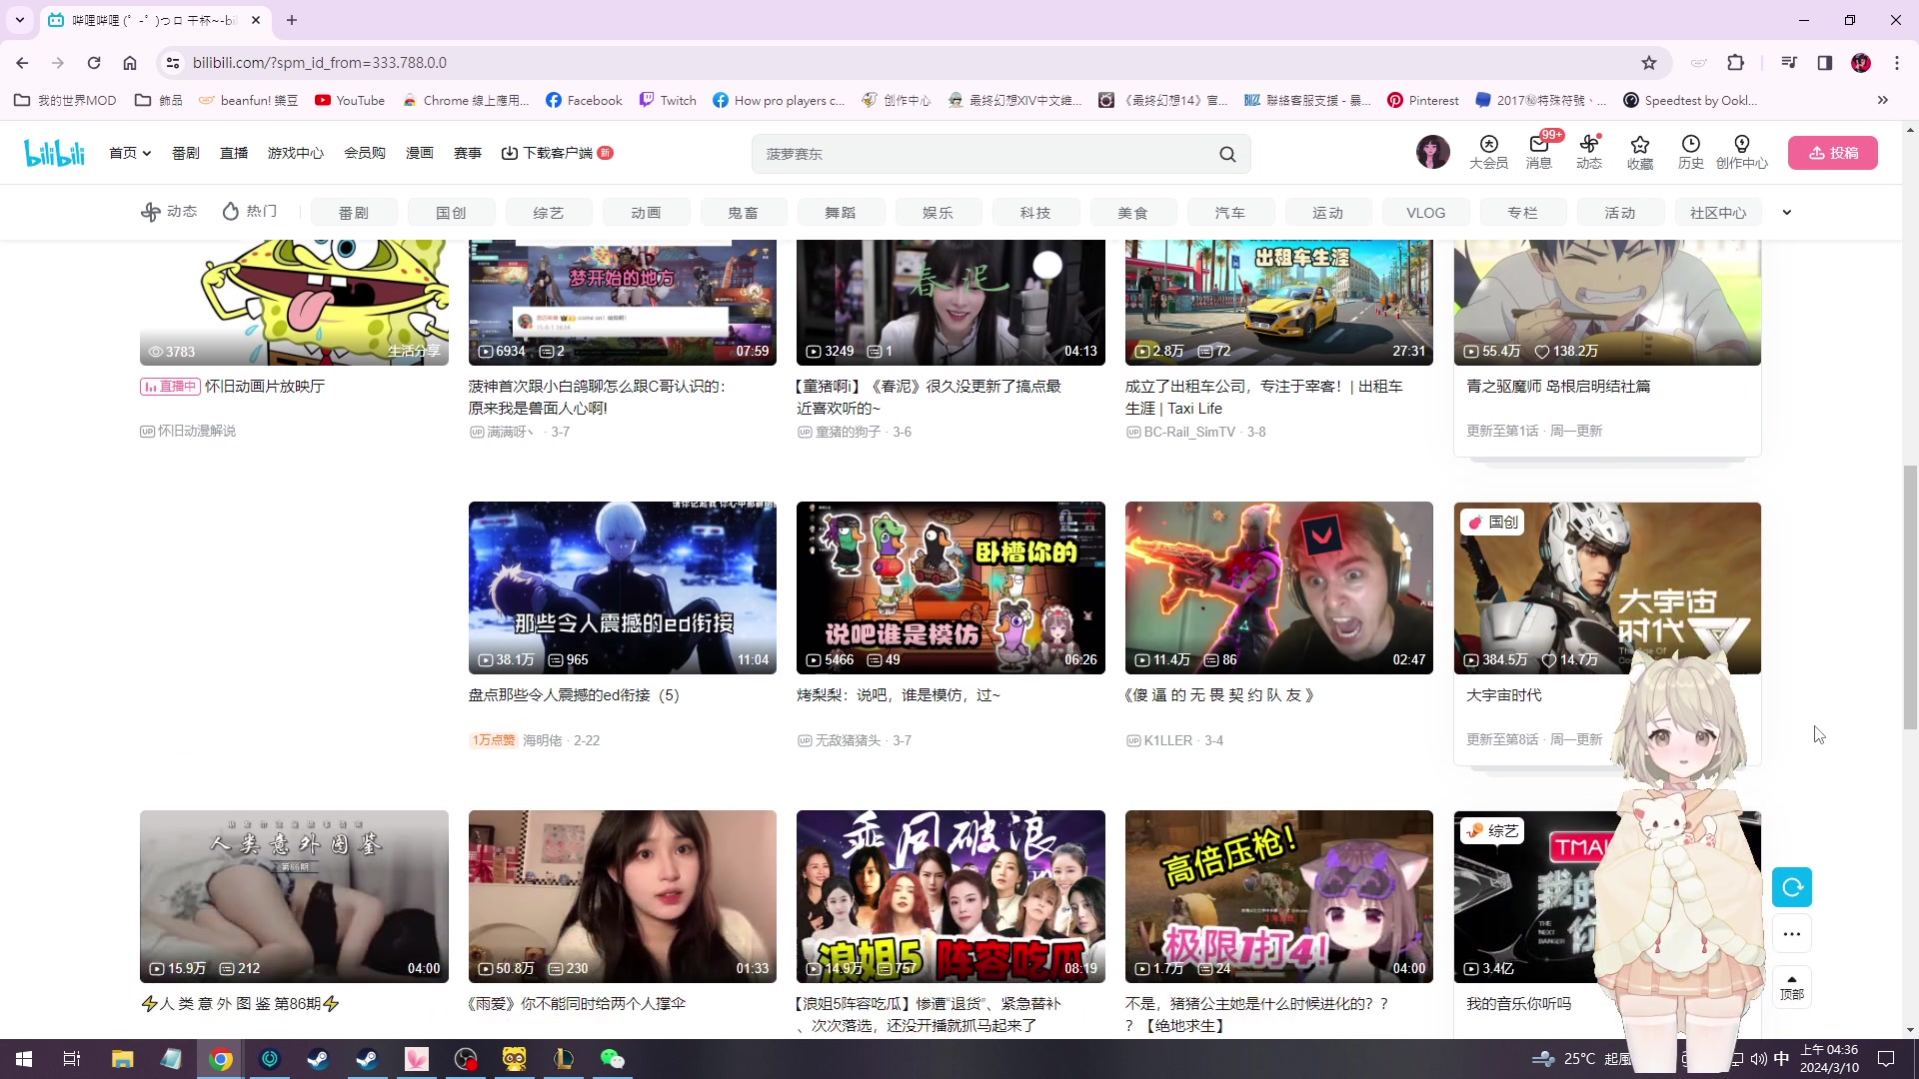Select the VLOG category button
Image resolution: width=1919 pixels, height=1079 pixels.
[x=1425, y=213]
